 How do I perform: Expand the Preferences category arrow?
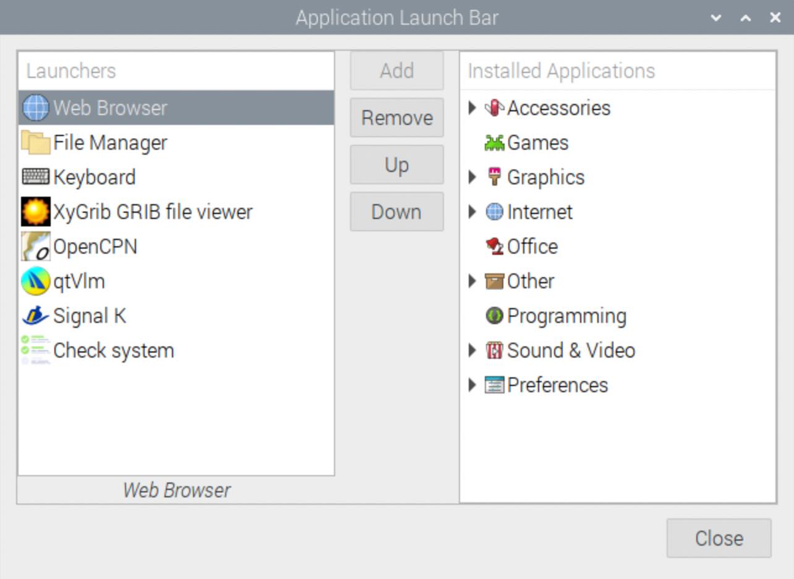472,385
